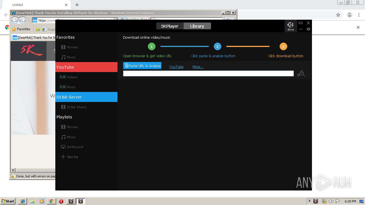This screenshot has height=205, width=365.
Task: Open IE Favorites star button
Action: coord(21,29)
